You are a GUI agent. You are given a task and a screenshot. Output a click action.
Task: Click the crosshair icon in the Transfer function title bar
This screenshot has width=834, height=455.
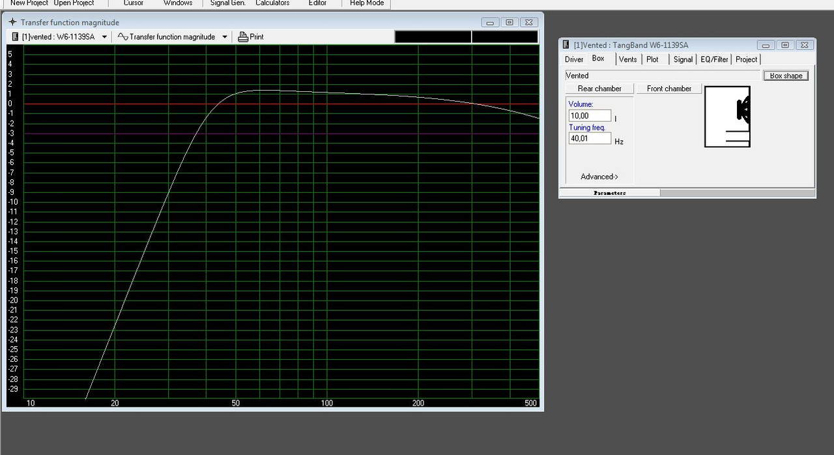12,22
